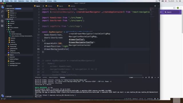The height and width of the screenshot is (103, 183).
Task: Maximize the terminal panel with chevron
Action: (x=155, y=78)
